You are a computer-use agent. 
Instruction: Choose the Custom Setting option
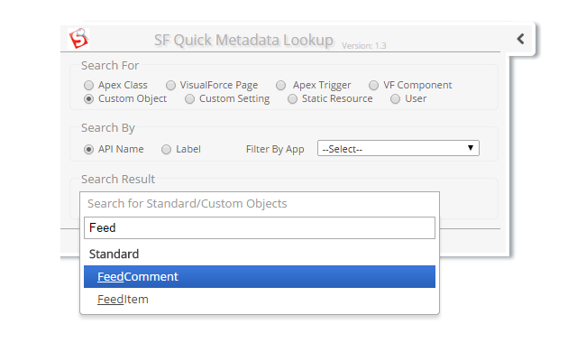[x=189, y=99]
